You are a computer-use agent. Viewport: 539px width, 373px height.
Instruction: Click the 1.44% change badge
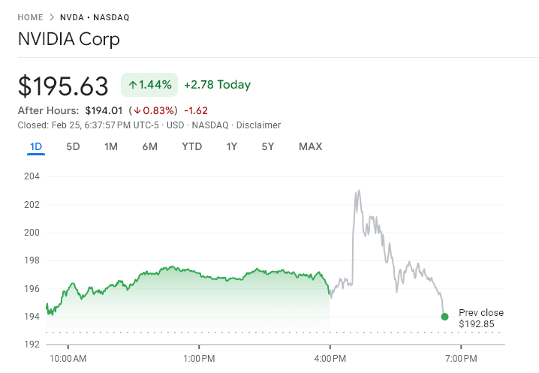(x=149, y=86)
